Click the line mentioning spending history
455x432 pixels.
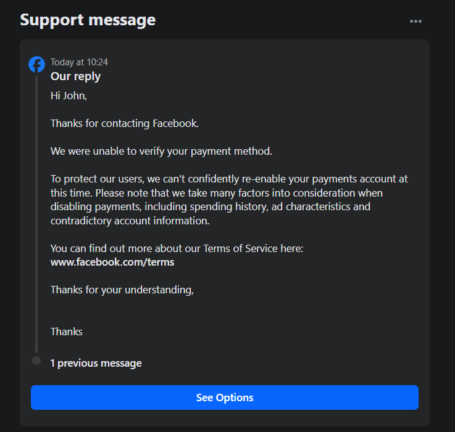coord(210,206)
